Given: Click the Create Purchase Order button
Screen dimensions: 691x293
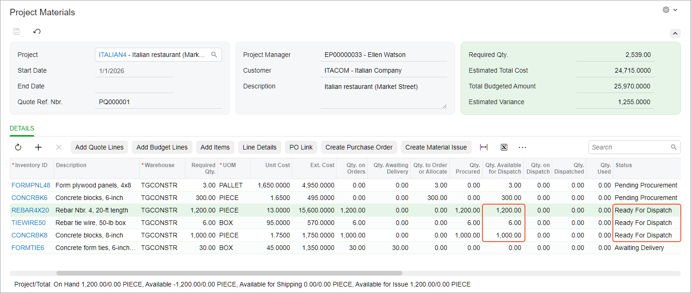Looking at the screenshot, I should click(x=359, y=147).
